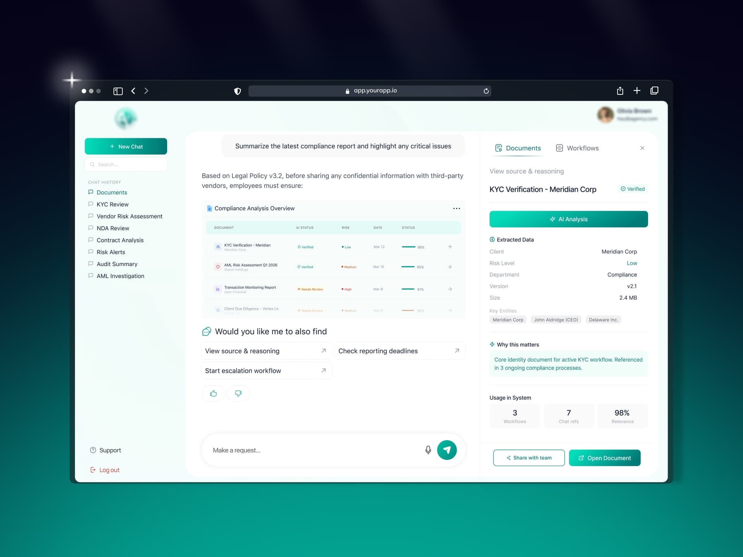The height and width of the screenshot is (557, 743).
Task: Go forward with the browser arrow
Action: click(x=146, y=91)
